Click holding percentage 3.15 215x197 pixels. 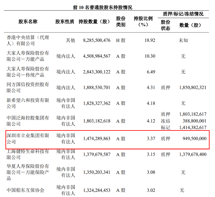tap(151, 154)
